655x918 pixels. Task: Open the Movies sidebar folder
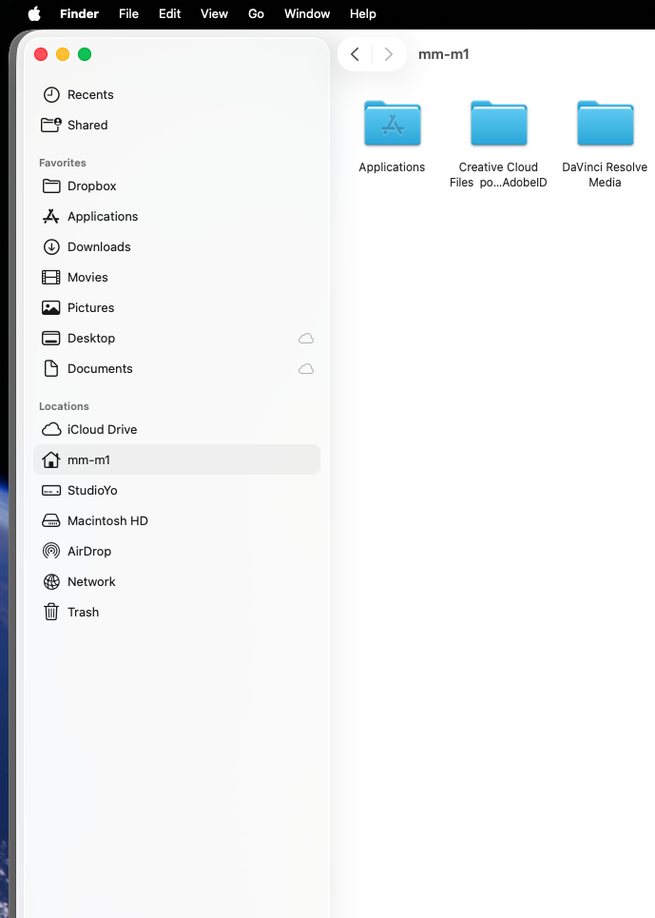point(177,278)
